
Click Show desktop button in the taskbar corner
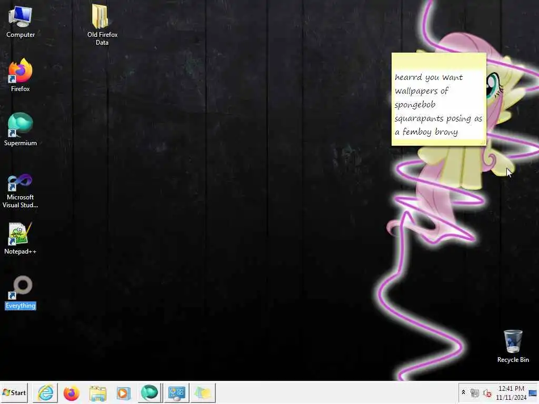[533, 392]
